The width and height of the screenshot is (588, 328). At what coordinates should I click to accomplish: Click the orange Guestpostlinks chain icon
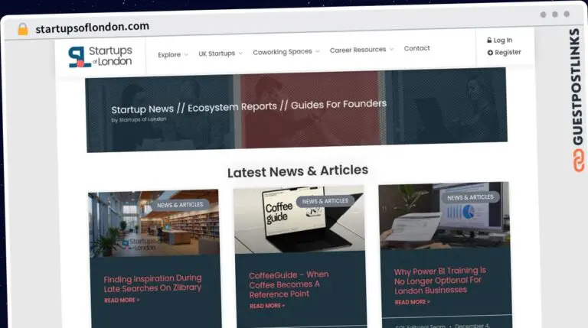coord(578,161)
